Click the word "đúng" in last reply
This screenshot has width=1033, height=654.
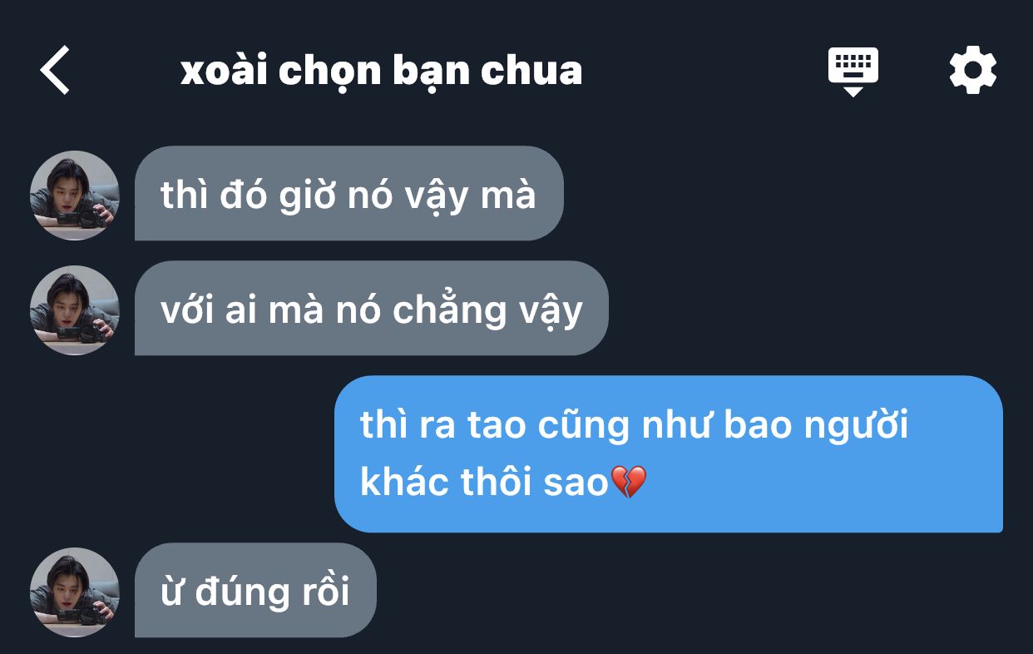click(x=246, y=593)
